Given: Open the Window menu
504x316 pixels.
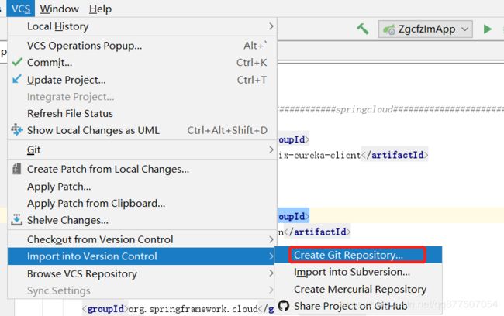Looking at the screenshot, I should pos(59,9).
